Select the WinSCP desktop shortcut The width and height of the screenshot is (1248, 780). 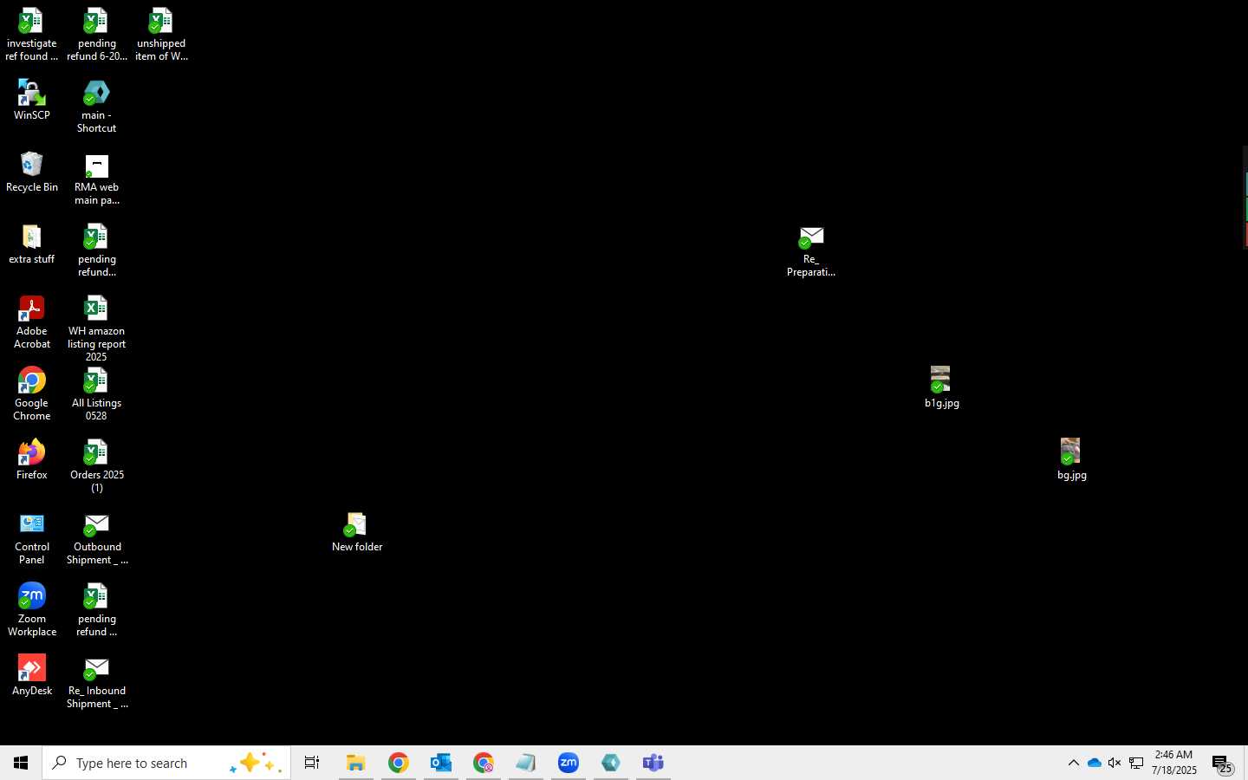[x=32, y=101]
